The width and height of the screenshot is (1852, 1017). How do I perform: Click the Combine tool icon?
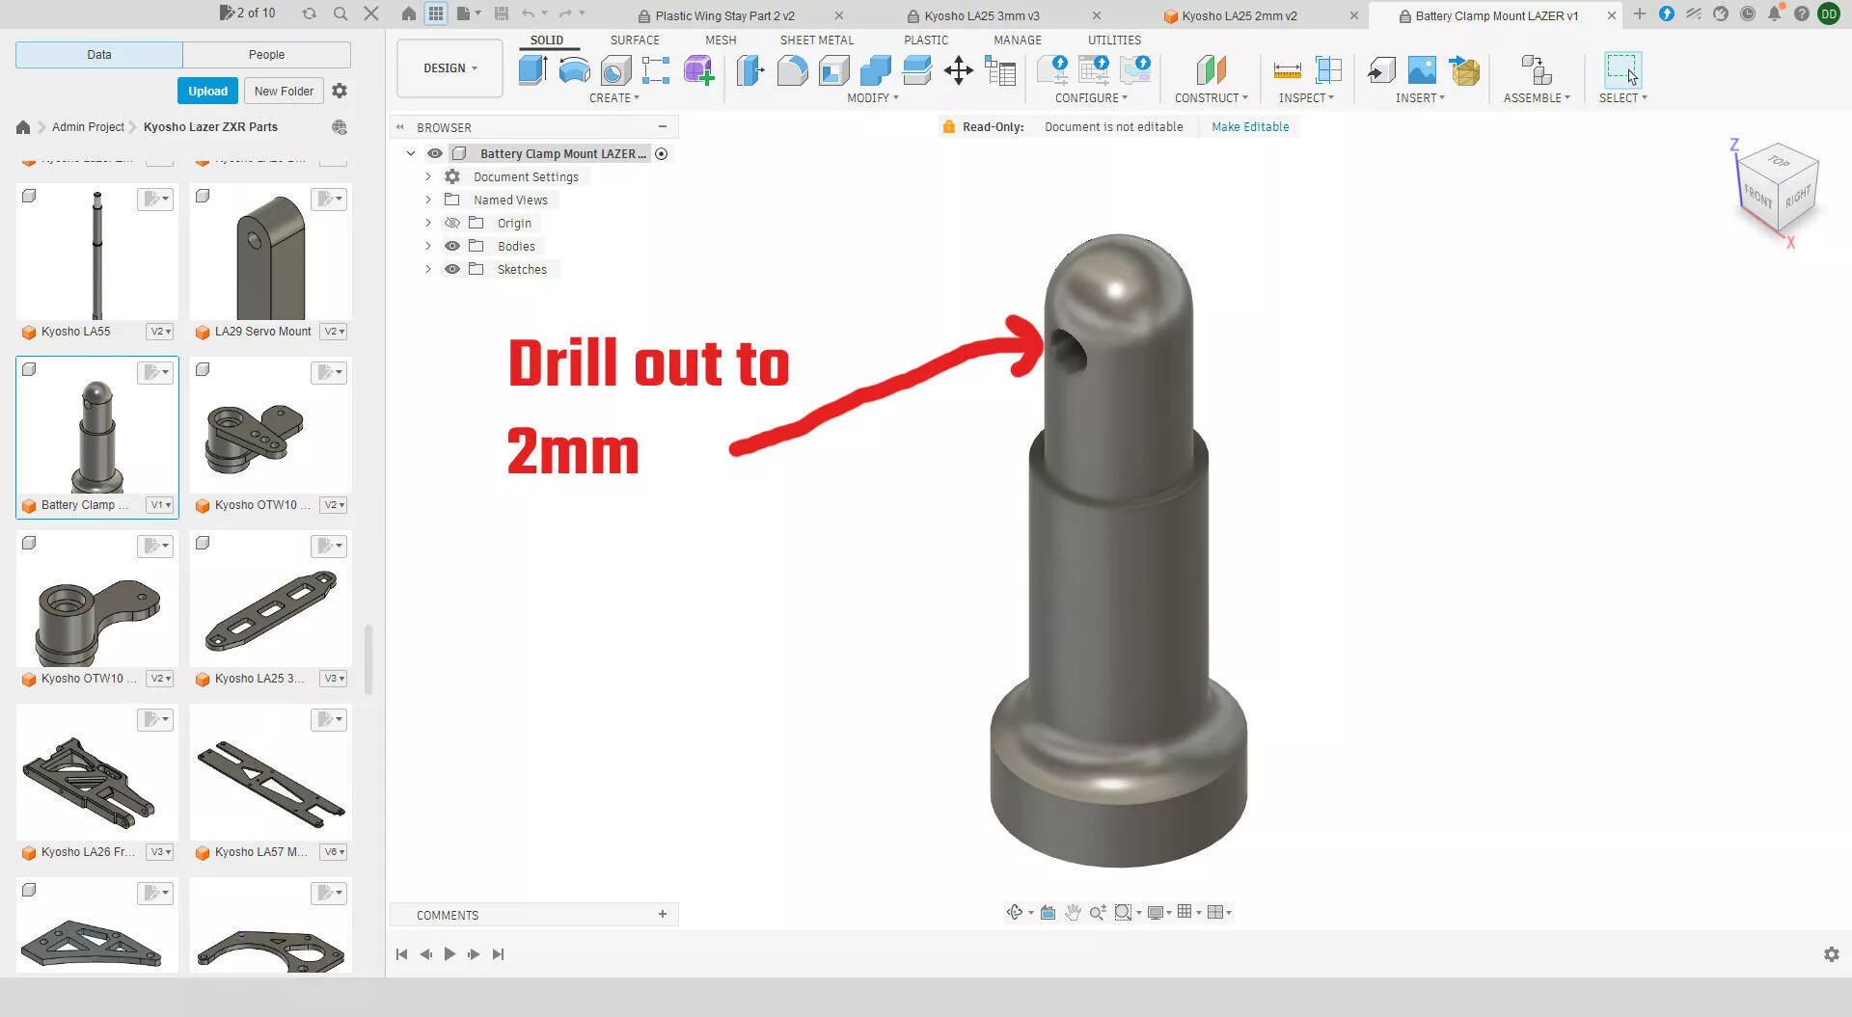pos(875,70)
